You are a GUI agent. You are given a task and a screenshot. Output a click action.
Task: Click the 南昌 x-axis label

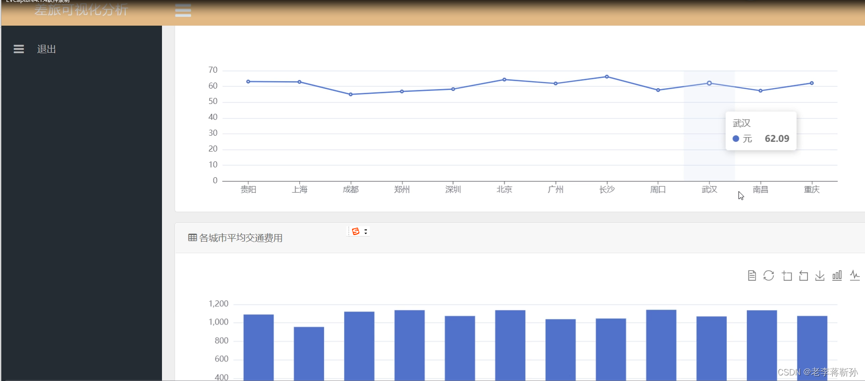tap(760, 189)
